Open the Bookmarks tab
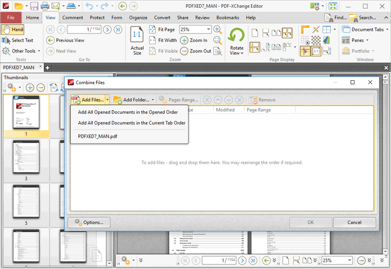This screenshot has width=391, height=269. click(228, 18)
